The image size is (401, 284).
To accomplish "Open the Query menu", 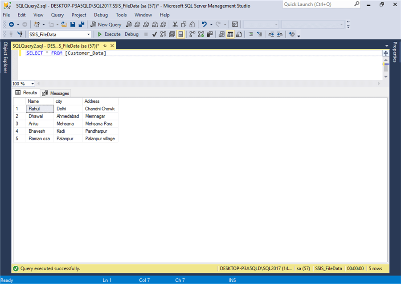I will point(57,15).
